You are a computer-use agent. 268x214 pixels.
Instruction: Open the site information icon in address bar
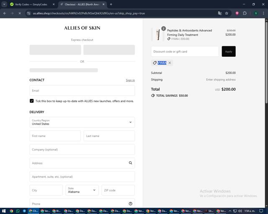click(x=29, y=13)
